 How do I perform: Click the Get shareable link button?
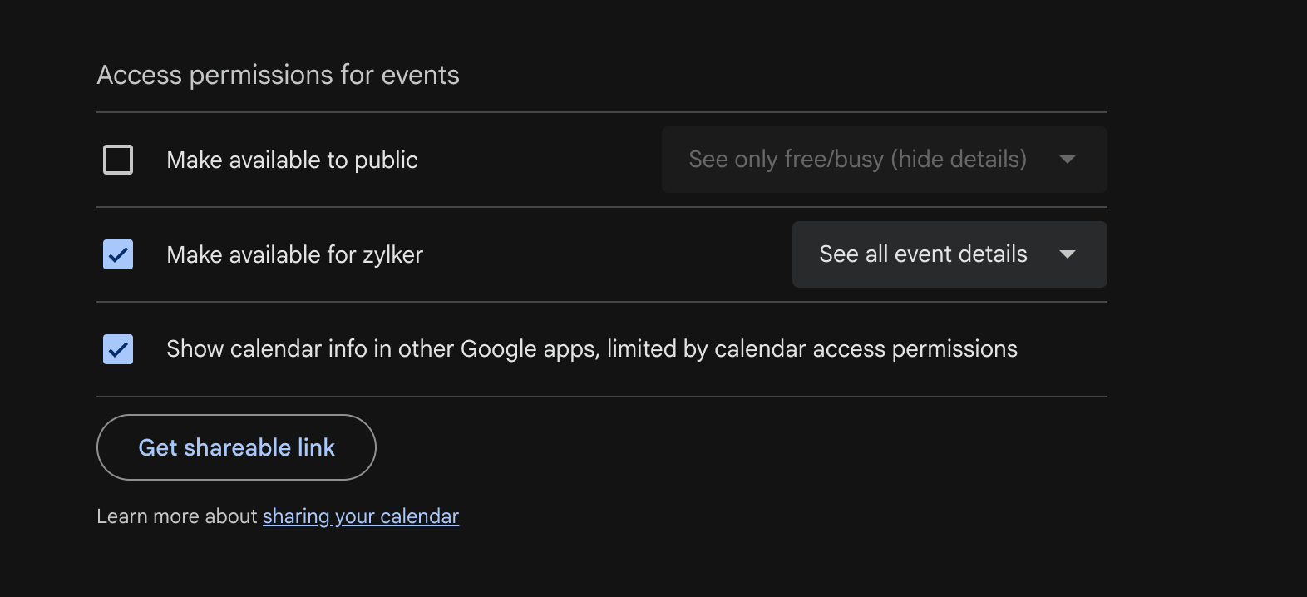pyautogui.click(x=236, y=447)
